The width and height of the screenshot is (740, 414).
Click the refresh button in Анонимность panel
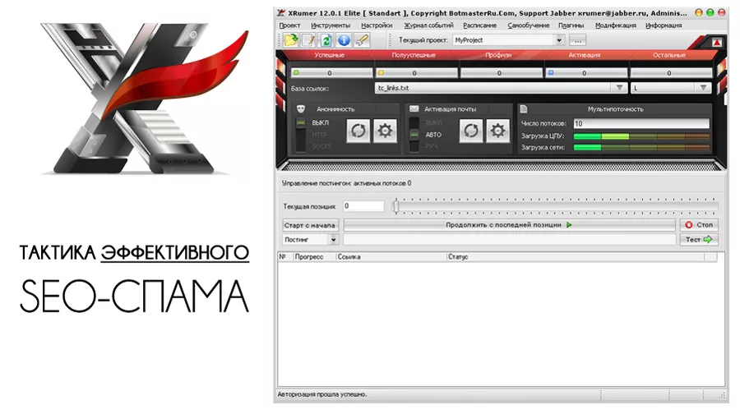pyautogui.click(x=358, y=131)
